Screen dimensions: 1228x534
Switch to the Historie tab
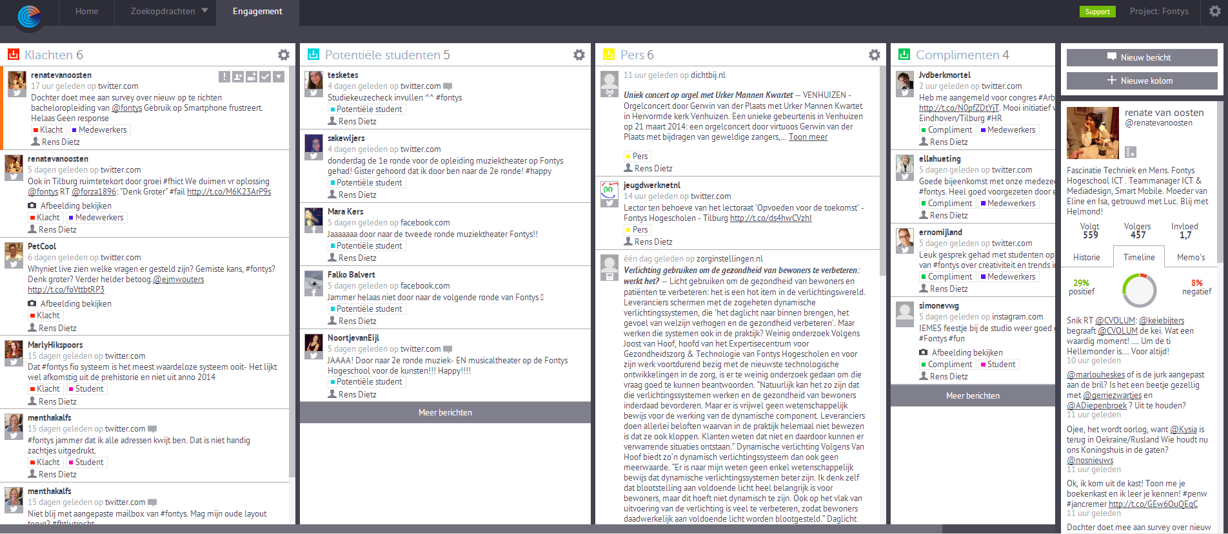click(x=1087, y=257)
